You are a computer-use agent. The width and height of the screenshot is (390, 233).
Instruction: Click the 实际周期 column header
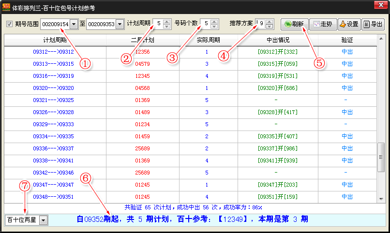208,40
